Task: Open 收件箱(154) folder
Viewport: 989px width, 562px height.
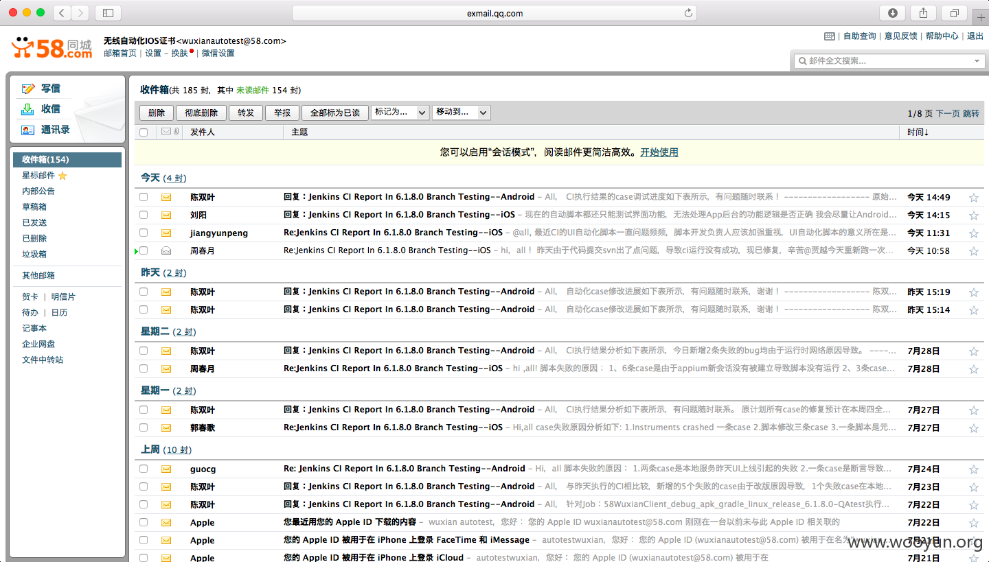Action: point(67,160)
